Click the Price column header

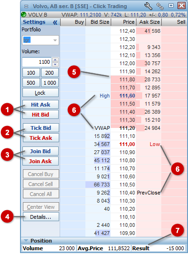tap(123, 22)
